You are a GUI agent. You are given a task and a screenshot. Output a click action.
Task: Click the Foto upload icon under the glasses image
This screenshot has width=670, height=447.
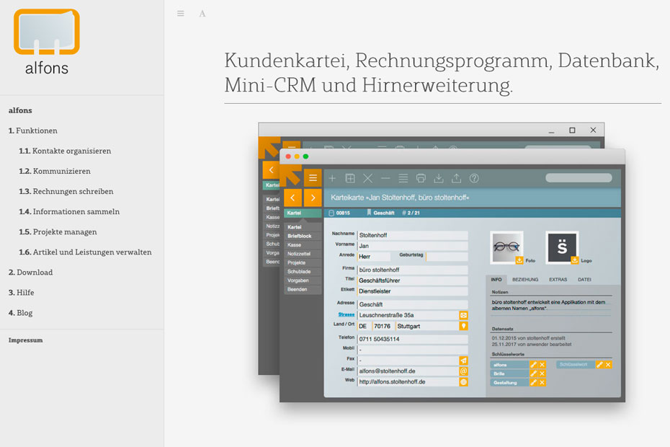[x=519, y=259]
